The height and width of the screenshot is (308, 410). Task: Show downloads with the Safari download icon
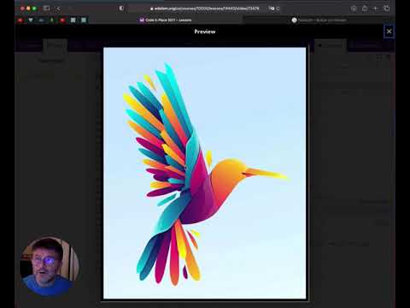point(354,9)
